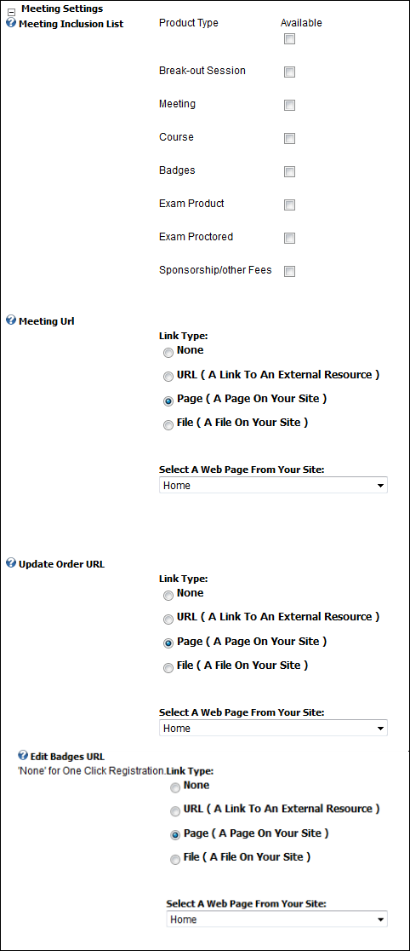
Task: Enable the Badges checkbox
Action: (x=289, y=172)
